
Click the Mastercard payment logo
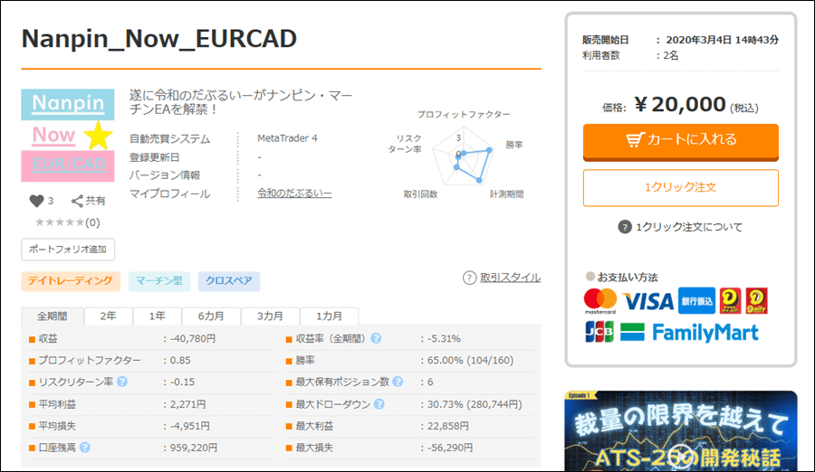tap(600, 301)
